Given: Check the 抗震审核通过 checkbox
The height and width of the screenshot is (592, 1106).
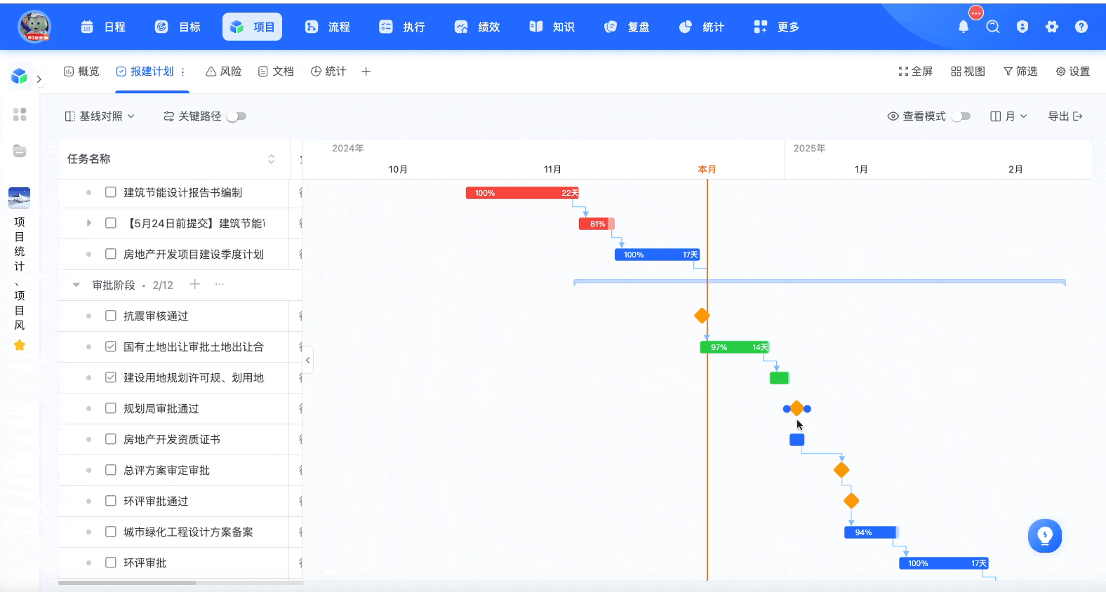Looking at the screenshot, I should 111,316.
